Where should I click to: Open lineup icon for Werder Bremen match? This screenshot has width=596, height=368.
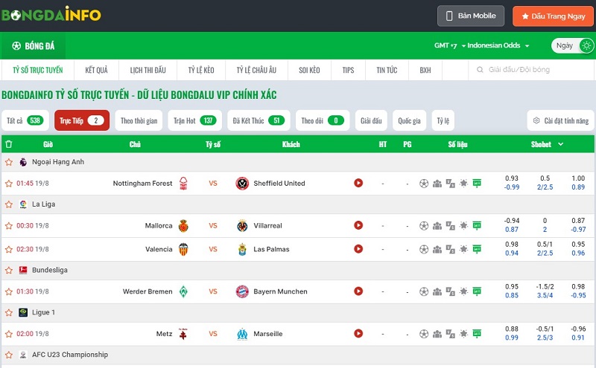click(x=437, y=291)
